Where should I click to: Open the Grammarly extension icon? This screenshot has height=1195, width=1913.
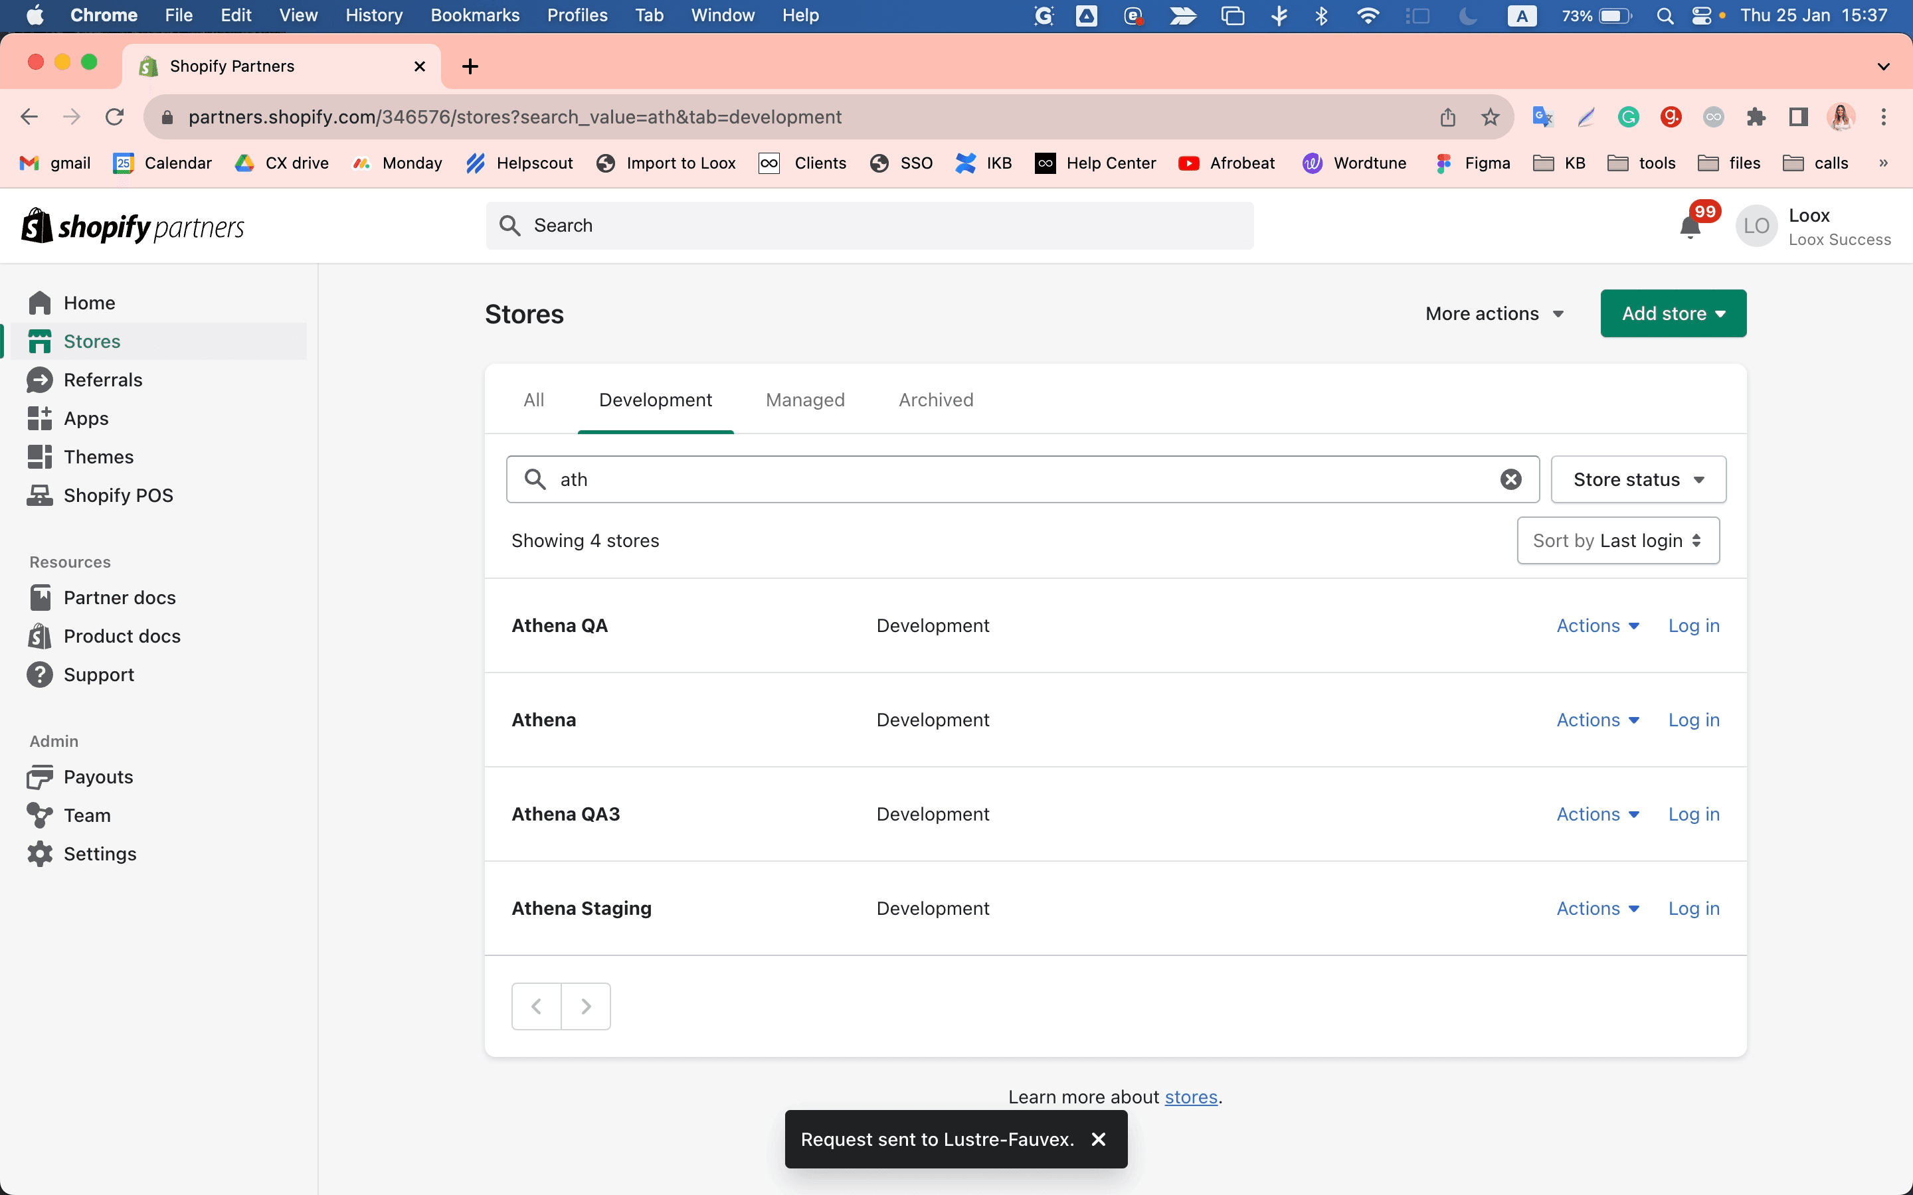pos(1627,117)
